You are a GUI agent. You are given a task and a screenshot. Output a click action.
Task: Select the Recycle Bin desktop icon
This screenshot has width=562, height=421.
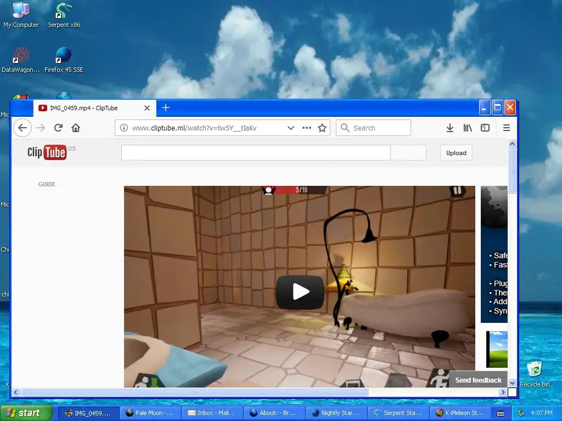535,374
